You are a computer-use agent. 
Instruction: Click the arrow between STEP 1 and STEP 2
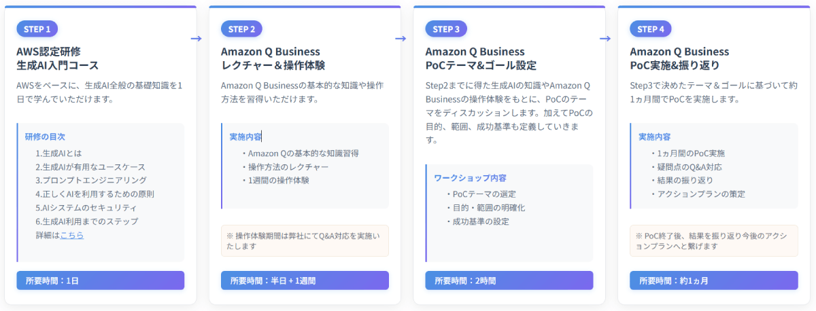point(197,38)
